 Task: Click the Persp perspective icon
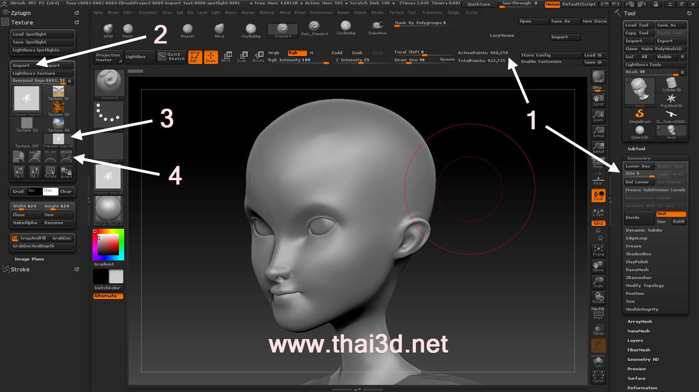pos(598,164)
